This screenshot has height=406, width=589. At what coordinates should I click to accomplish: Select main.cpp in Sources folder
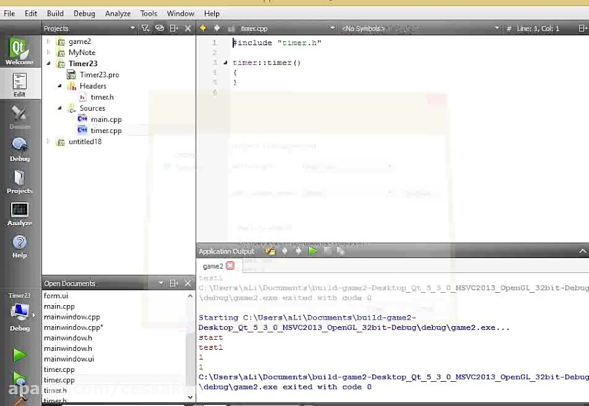click(106, 119)
